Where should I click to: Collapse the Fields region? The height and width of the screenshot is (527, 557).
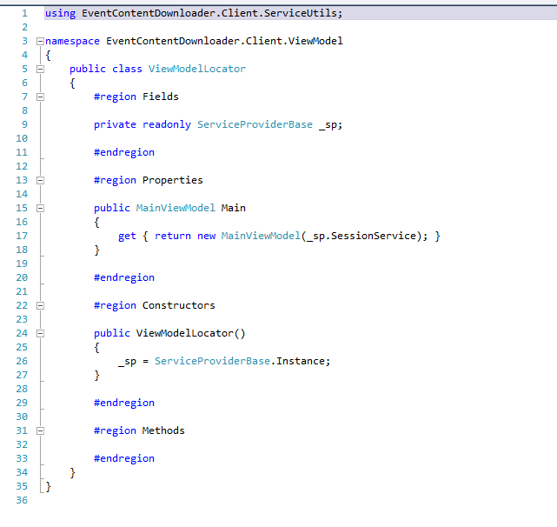pyautogui.click(x=40, y=97)
